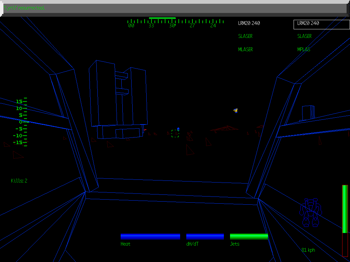This screenshot has width=350, height=262.
Task: Toggle the unboxed LRM20 240 weapon
Action: pos(249,23)
